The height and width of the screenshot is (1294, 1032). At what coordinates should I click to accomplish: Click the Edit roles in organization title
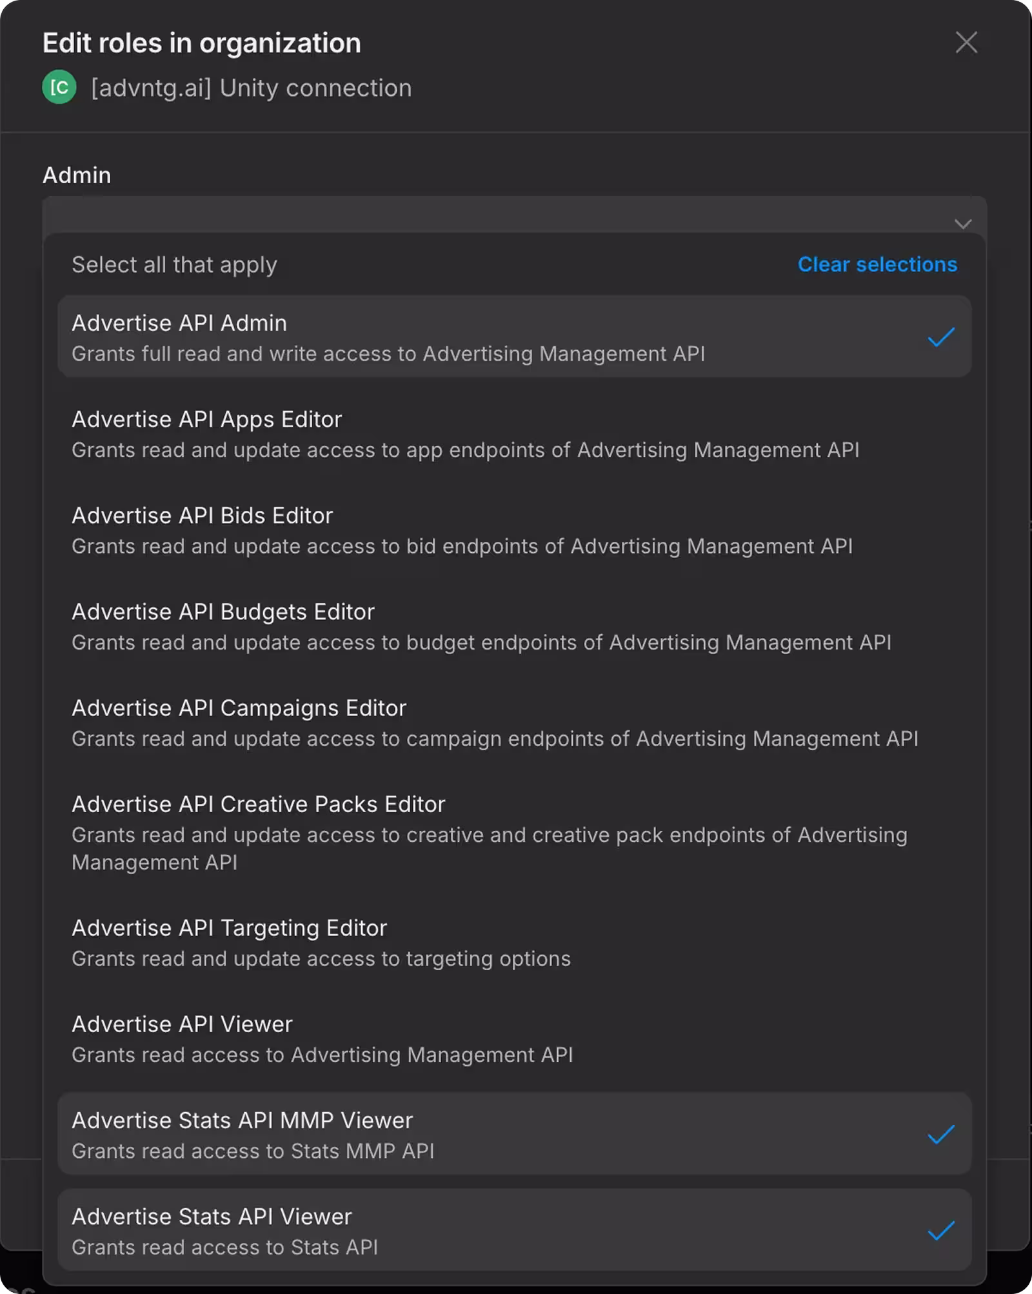(202, 43)
